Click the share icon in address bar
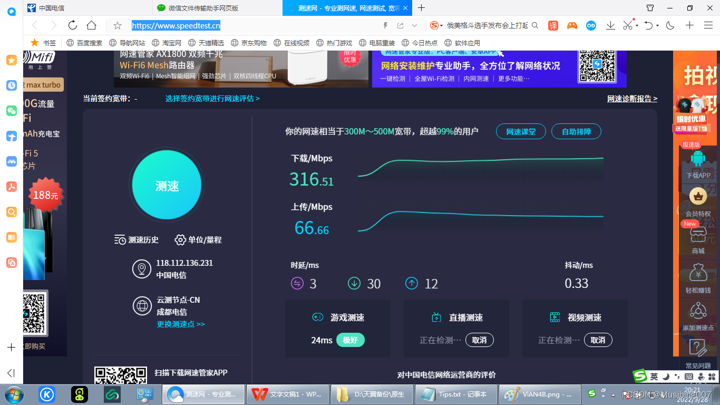 [x=401, y=25]
